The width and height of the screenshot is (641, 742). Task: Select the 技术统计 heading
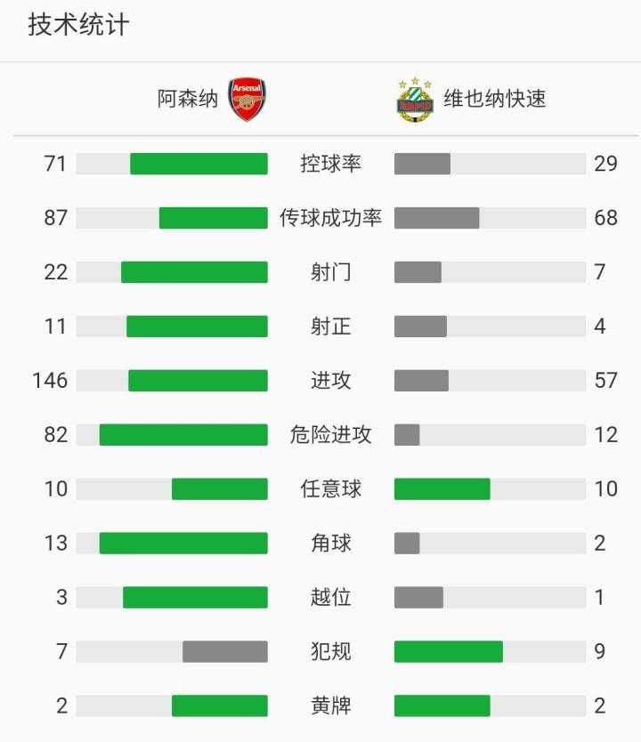[x=78, y=25]
